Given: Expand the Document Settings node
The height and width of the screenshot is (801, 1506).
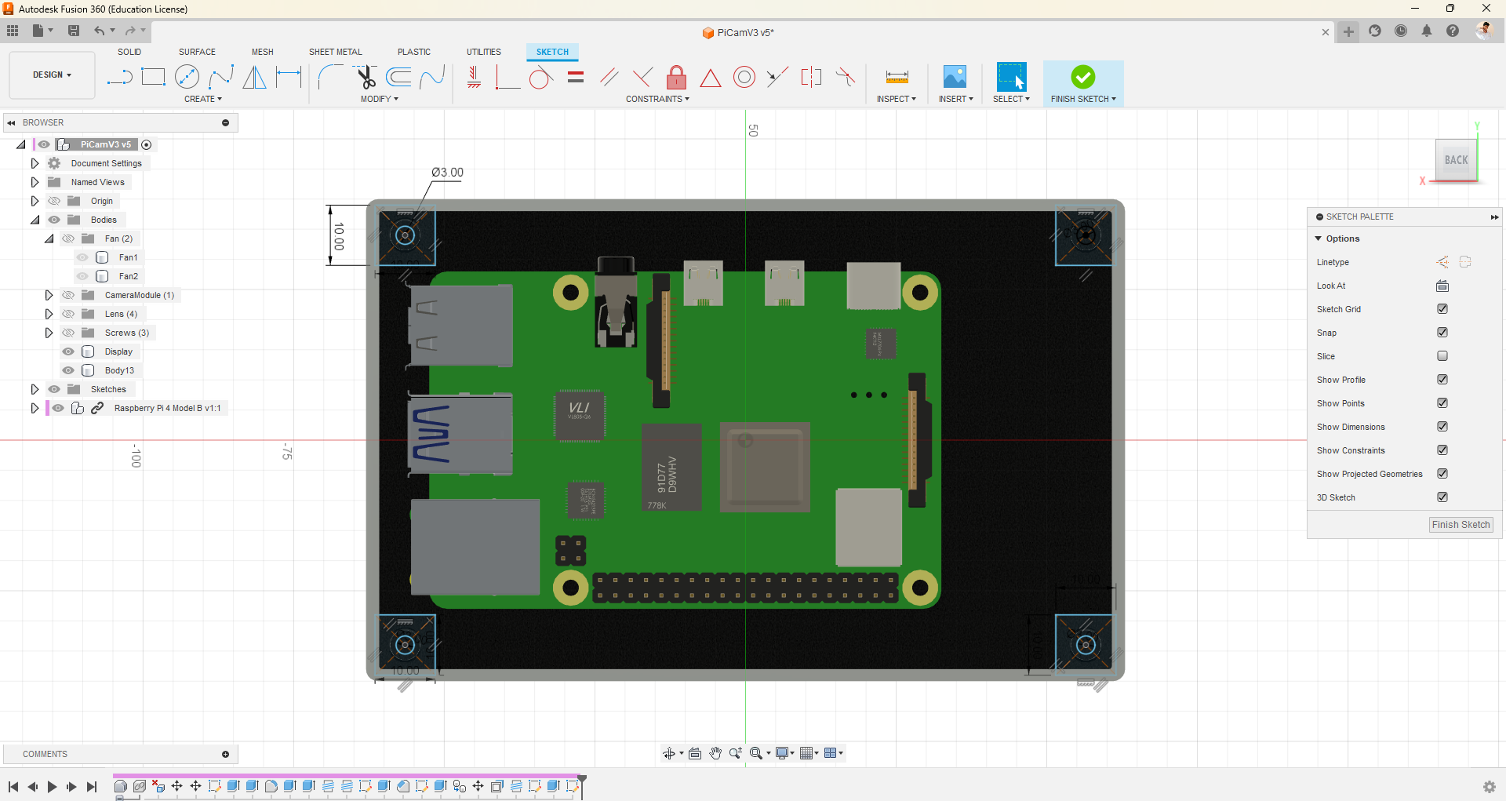Looking at the screenshot, I should pos(35,163).
